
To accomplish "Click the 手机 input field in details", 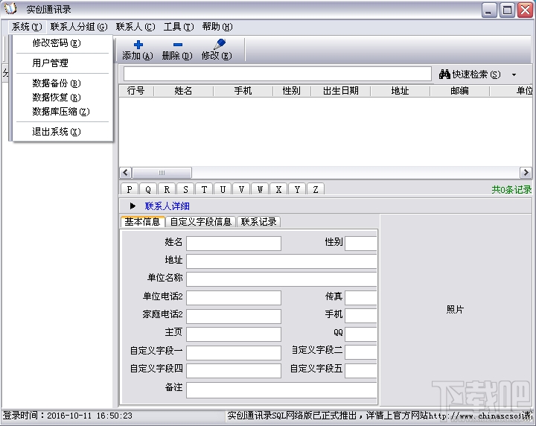I will 361,316.
